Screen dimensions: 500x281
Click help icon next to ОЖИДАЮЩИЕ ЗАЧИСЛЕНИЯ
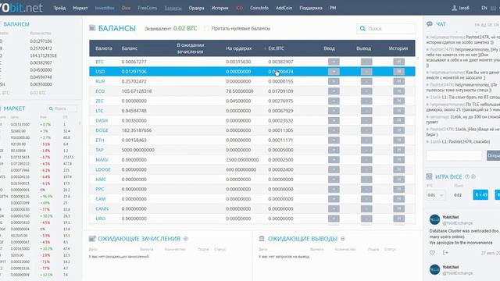tap(186, 239)
